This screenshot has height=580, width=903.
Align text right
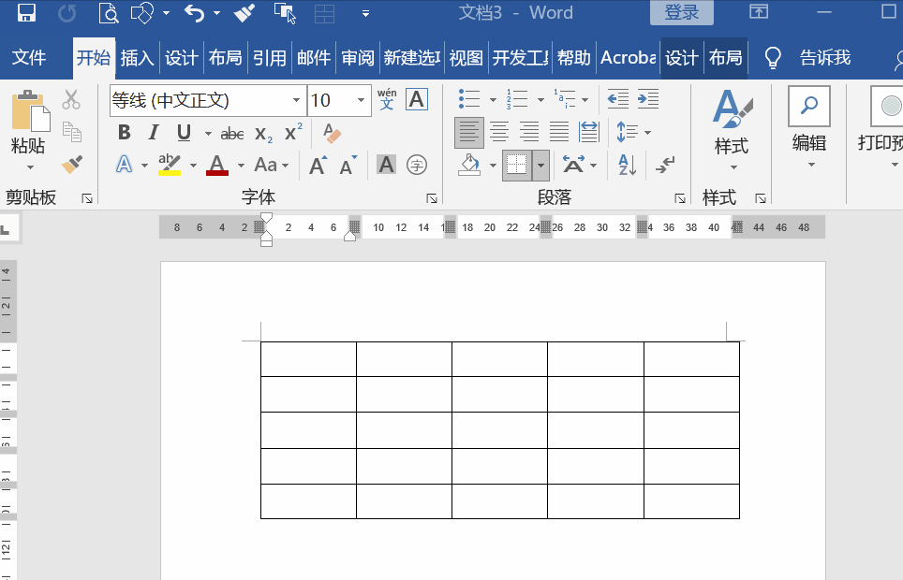529,133
